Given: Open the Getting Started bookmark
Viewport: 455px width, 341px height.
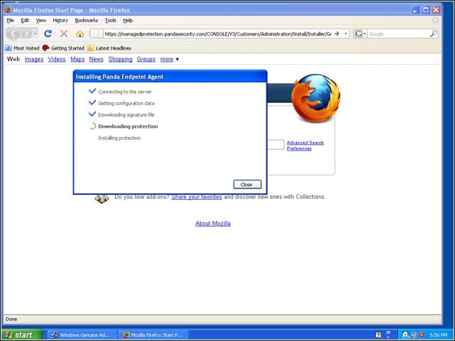Looking at the screenshot, I should (x=63, y=48).
